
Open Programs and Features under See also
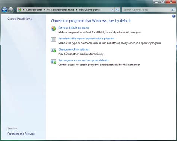(x=21, y=134)
